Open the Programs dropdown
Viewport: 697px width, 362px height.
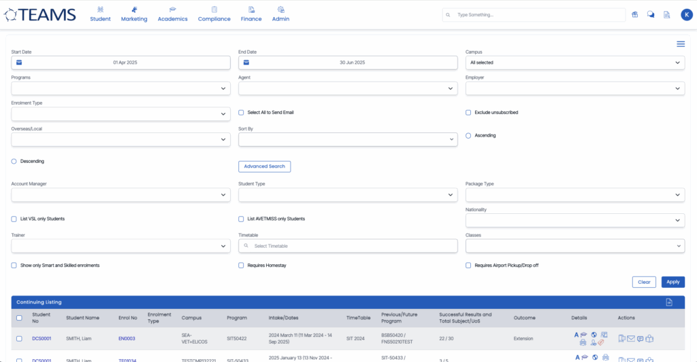point(120,88)
